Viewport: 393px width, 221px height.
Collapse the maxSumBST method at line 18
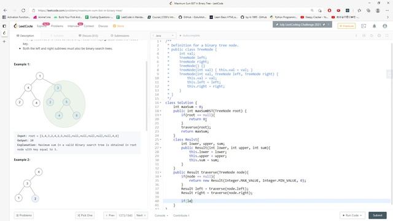click(161, 110)
